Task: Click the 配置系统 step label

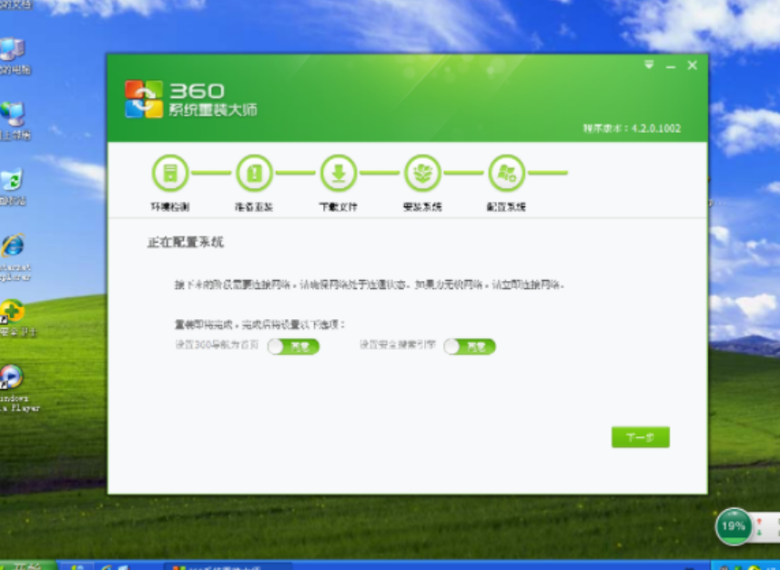Action: [x=506, y=206]
